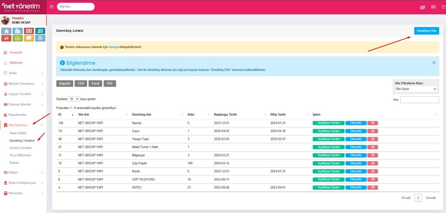Click the hamburger menu icon
The image size is (446, 213).
click(x=52, y=7)
